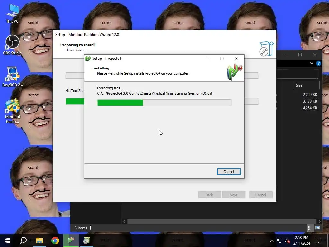Click the Project64 title bar icon
Screen dimensions: 329x247
88,59
